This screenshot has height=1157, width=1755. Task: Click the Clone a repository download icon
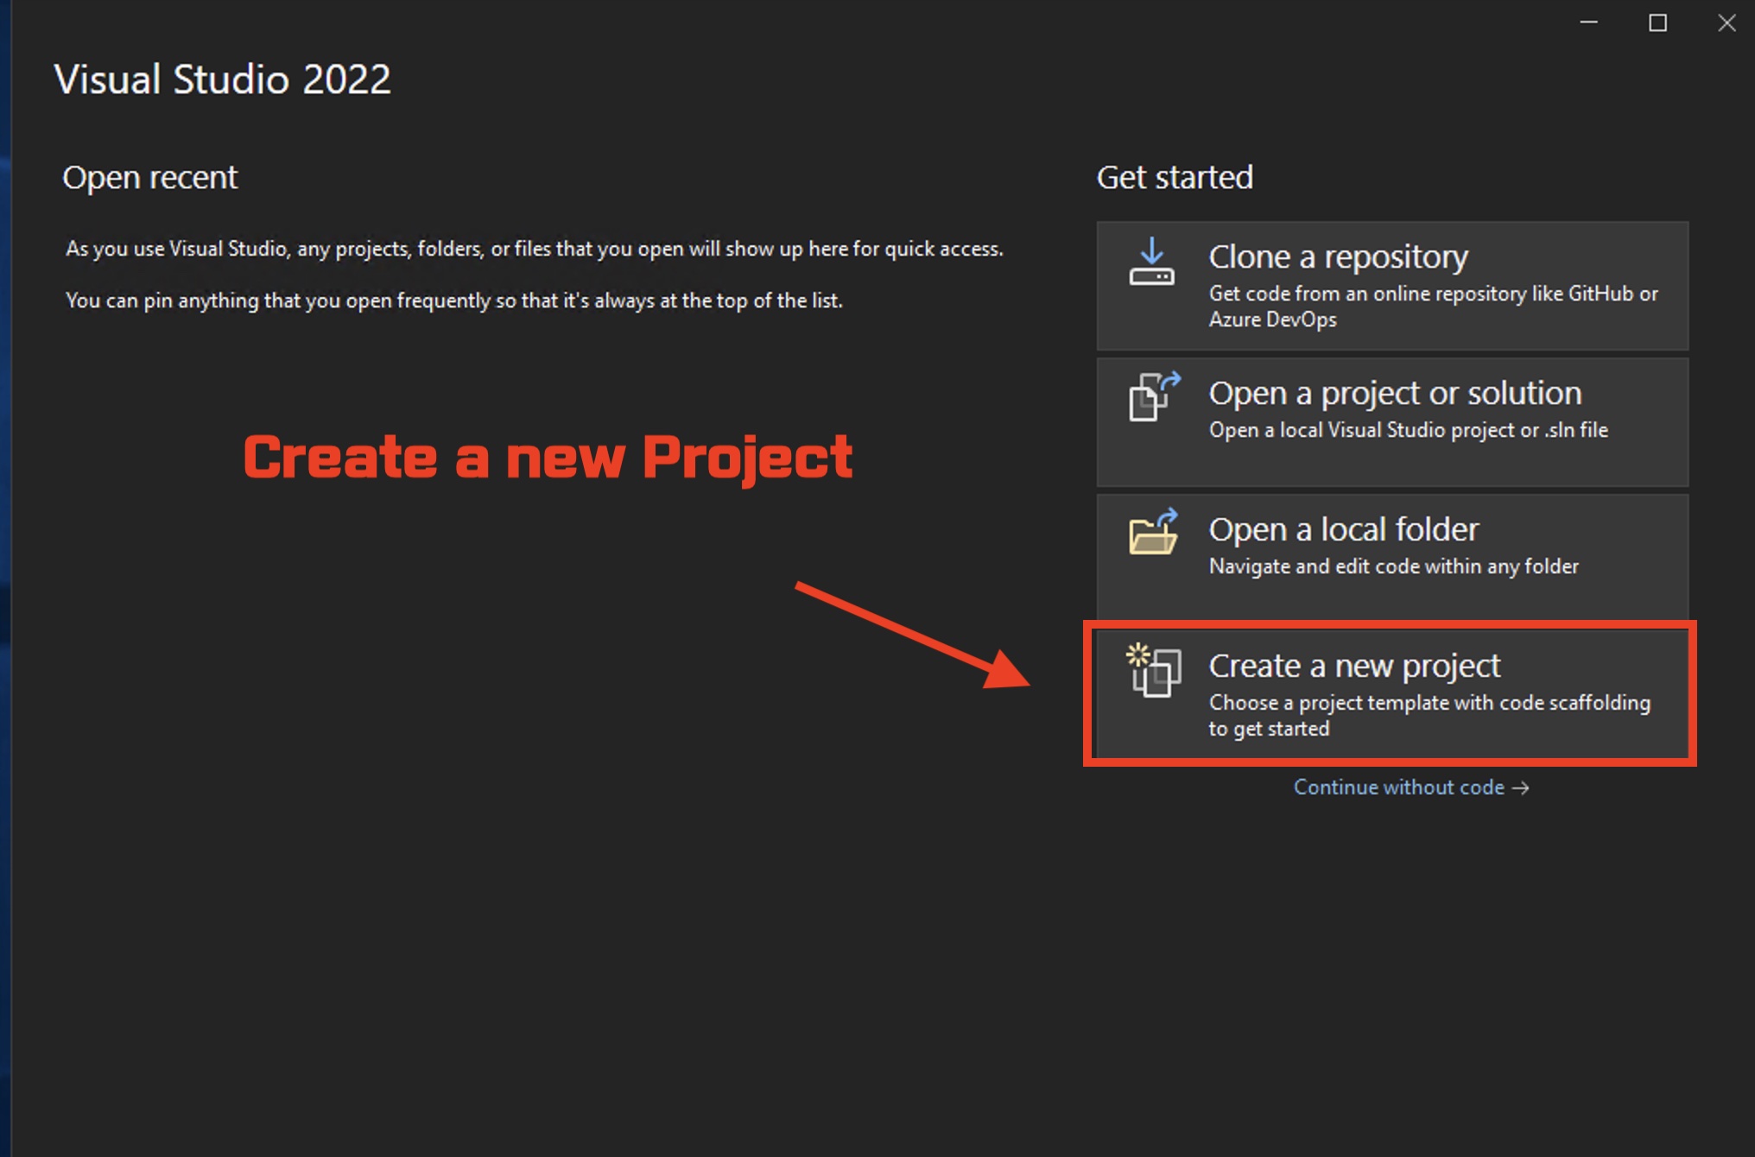click(x=1151, y=262)
